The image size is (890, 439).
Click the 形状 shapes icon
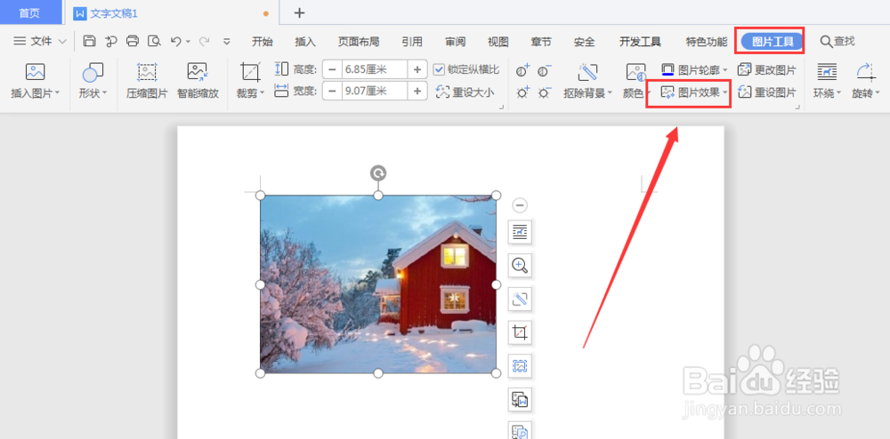pyautogui.click(x=93, y=73)
